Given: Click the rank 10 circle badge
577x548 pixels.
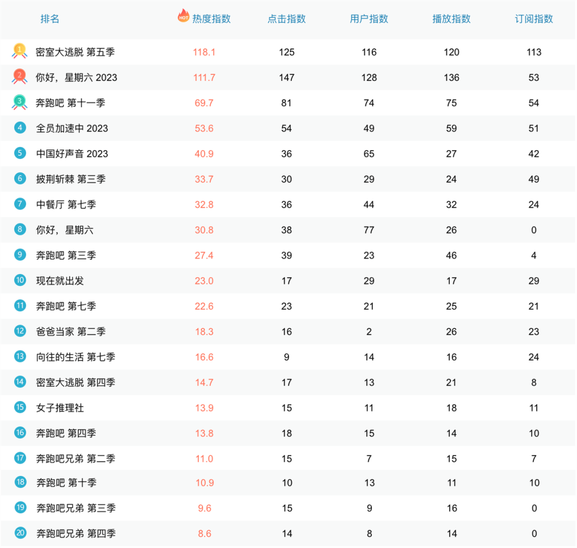Looking at the screenshot, I should point(20,280).
